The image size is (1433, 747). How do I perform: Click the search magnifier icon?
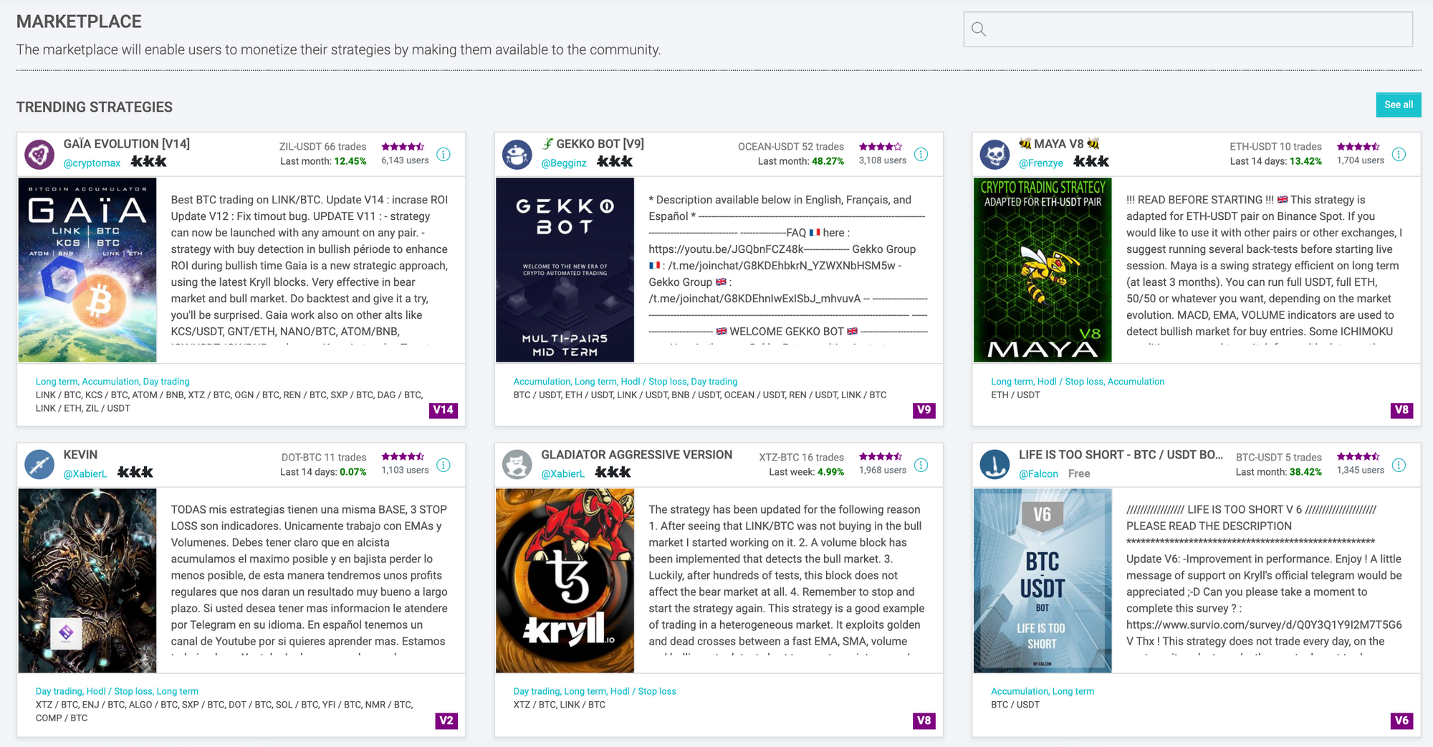point(979,29)
